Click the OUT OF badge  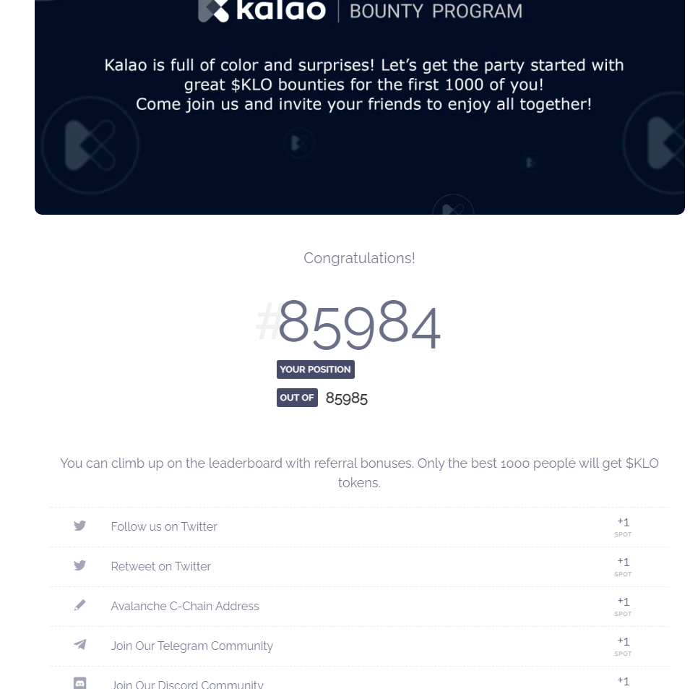click(x=297, y=398)
